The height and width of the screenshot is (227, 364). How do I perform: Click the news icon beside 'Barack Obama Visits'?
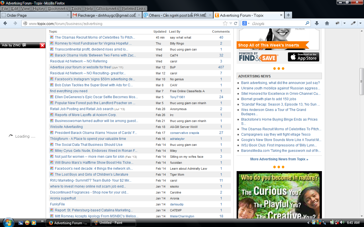click(x=52, y=55)
